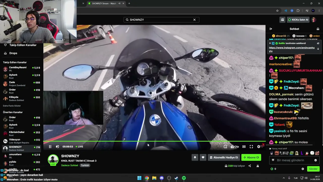The image size is (323, 182).
Task: Follow SHOWNZY with the heart button
Action: tap(203, 157)
